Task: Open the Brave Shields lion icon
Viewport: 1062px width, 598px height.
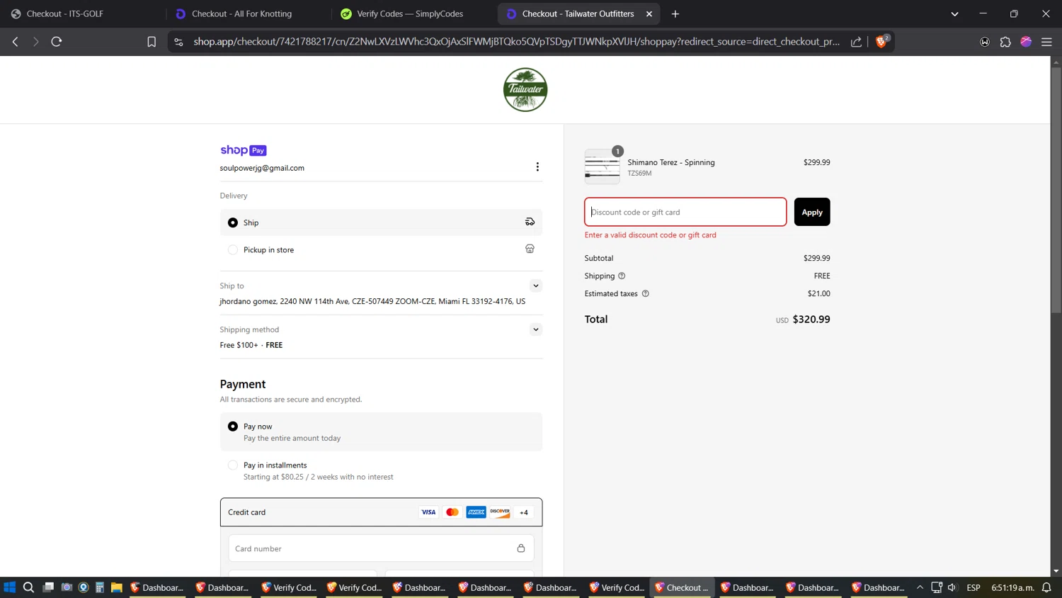Action: click(x=881, y=41)
